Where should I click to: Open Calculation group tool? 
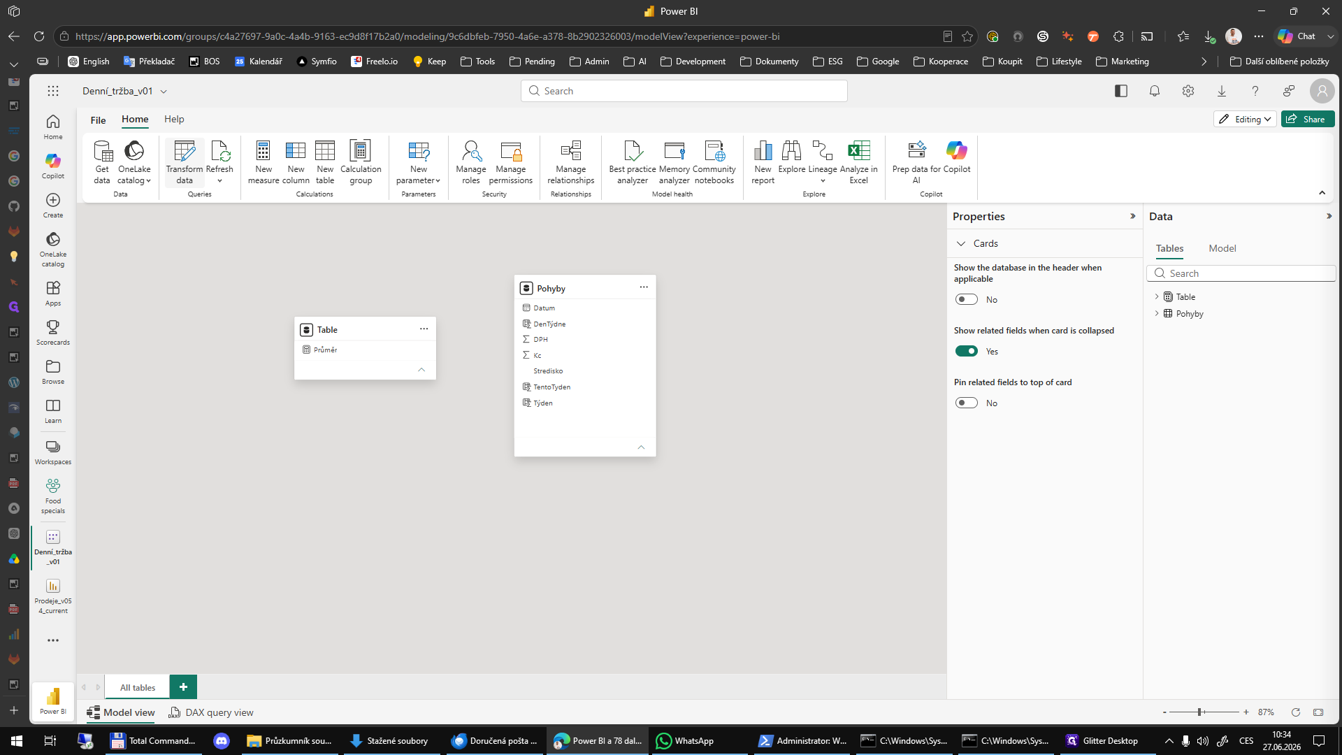click(x=361, y=161)
